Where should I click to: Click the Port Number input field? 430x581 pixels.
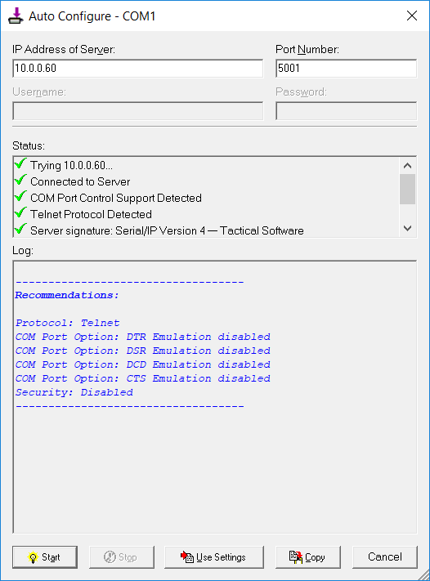click(347, 69)
